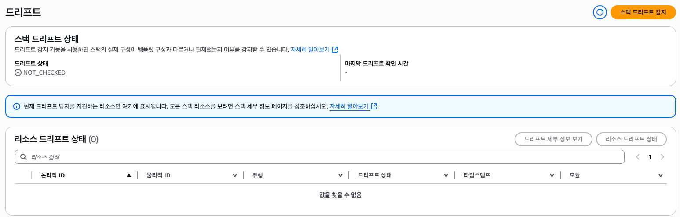Click the NOT_CHECKED status icon

(x=18, y=72)
